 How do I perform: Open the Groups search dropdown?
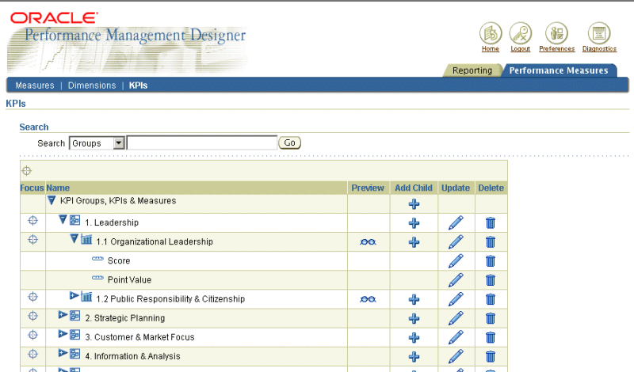click(97, 143)
